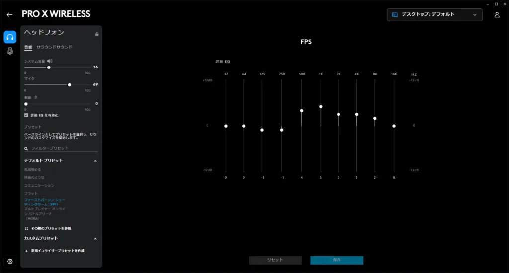Click the 500 band value 4
Image resolution: width=509 pixels, height=273 pixels.
point(302,178)
